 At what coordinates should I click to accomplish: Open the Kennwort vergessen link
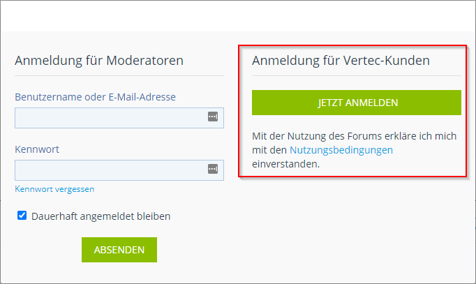(x=54, y=189)
